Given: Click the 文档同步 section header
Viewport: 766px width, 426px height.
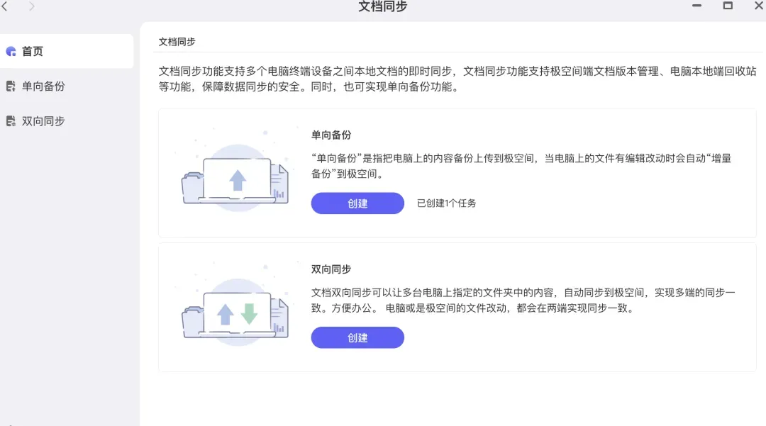Looking at the screenshot, I should click(x=177, y=42).
